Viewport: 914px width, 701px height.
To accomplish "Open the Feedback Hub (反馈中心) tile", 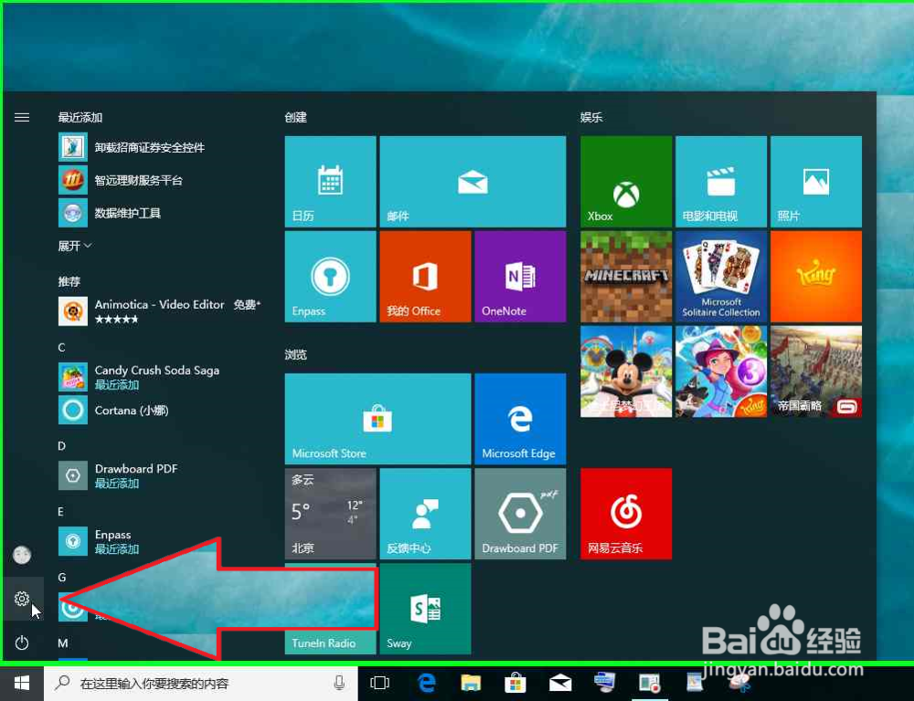I will (x=426, y=514).
